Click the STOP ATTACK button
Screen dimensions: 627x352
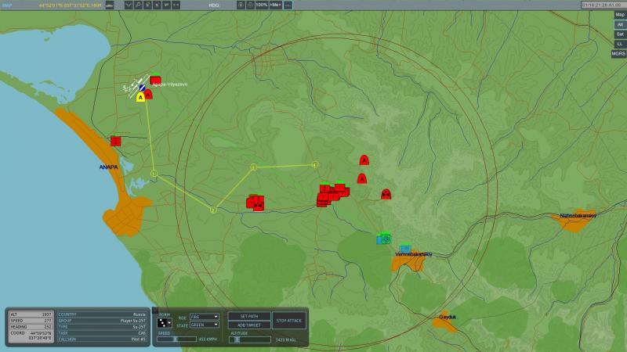click(x=289, y=321)
